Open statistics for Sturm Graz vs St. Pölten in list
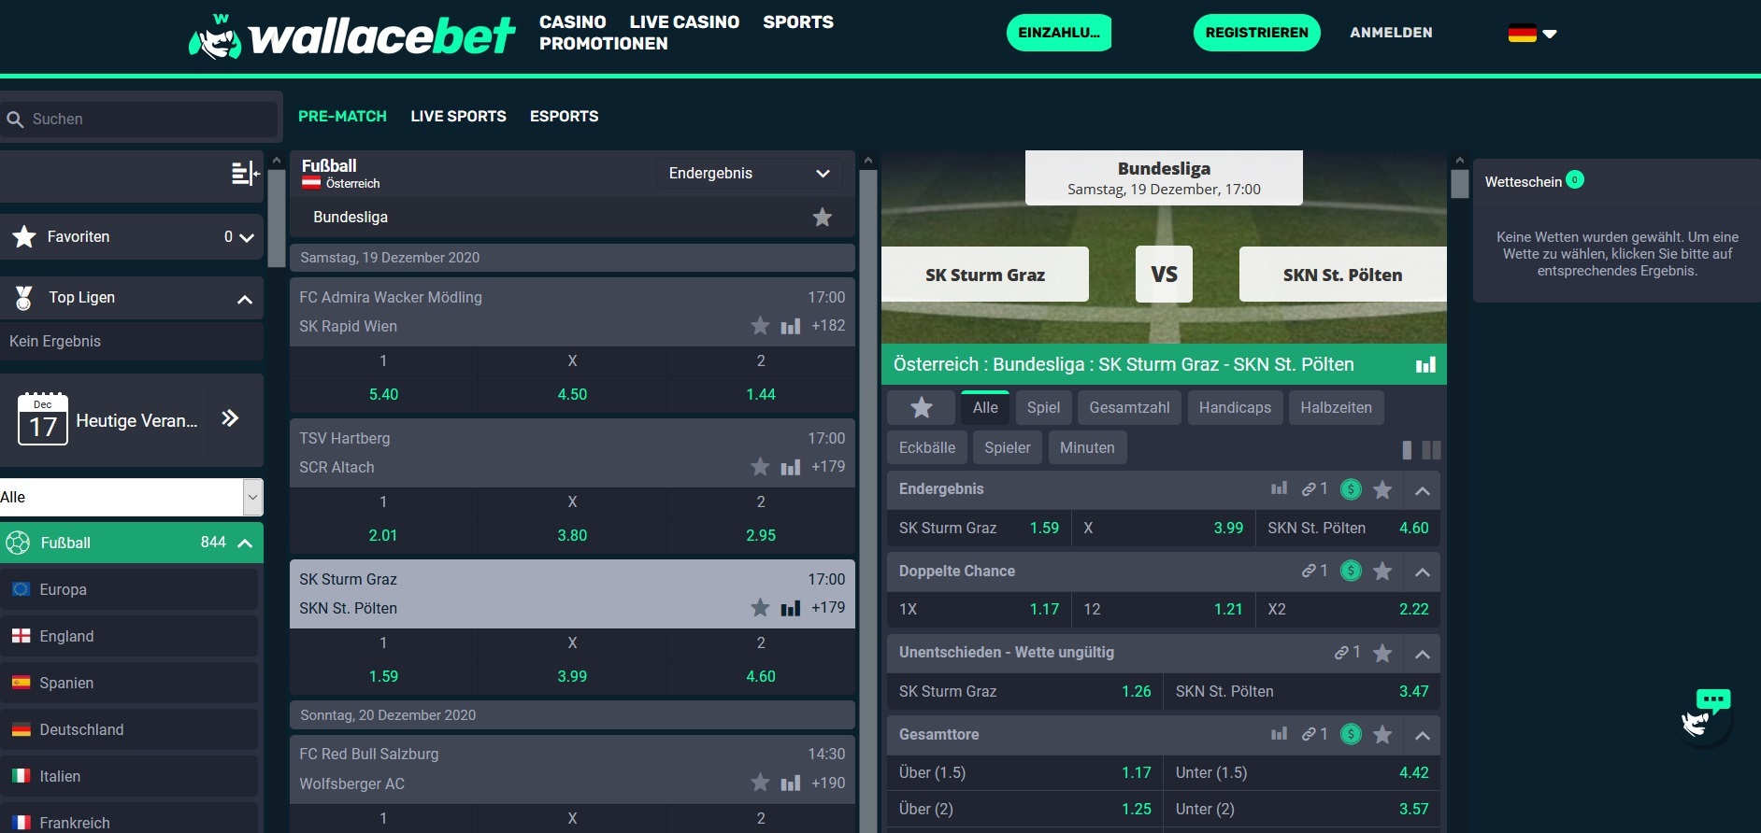Screen dimensions: 1761x833 point(791,608)
